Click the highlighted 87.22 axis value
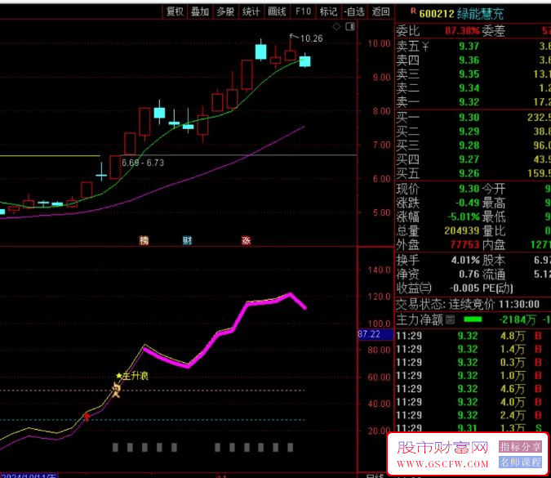 click(375, 334)
